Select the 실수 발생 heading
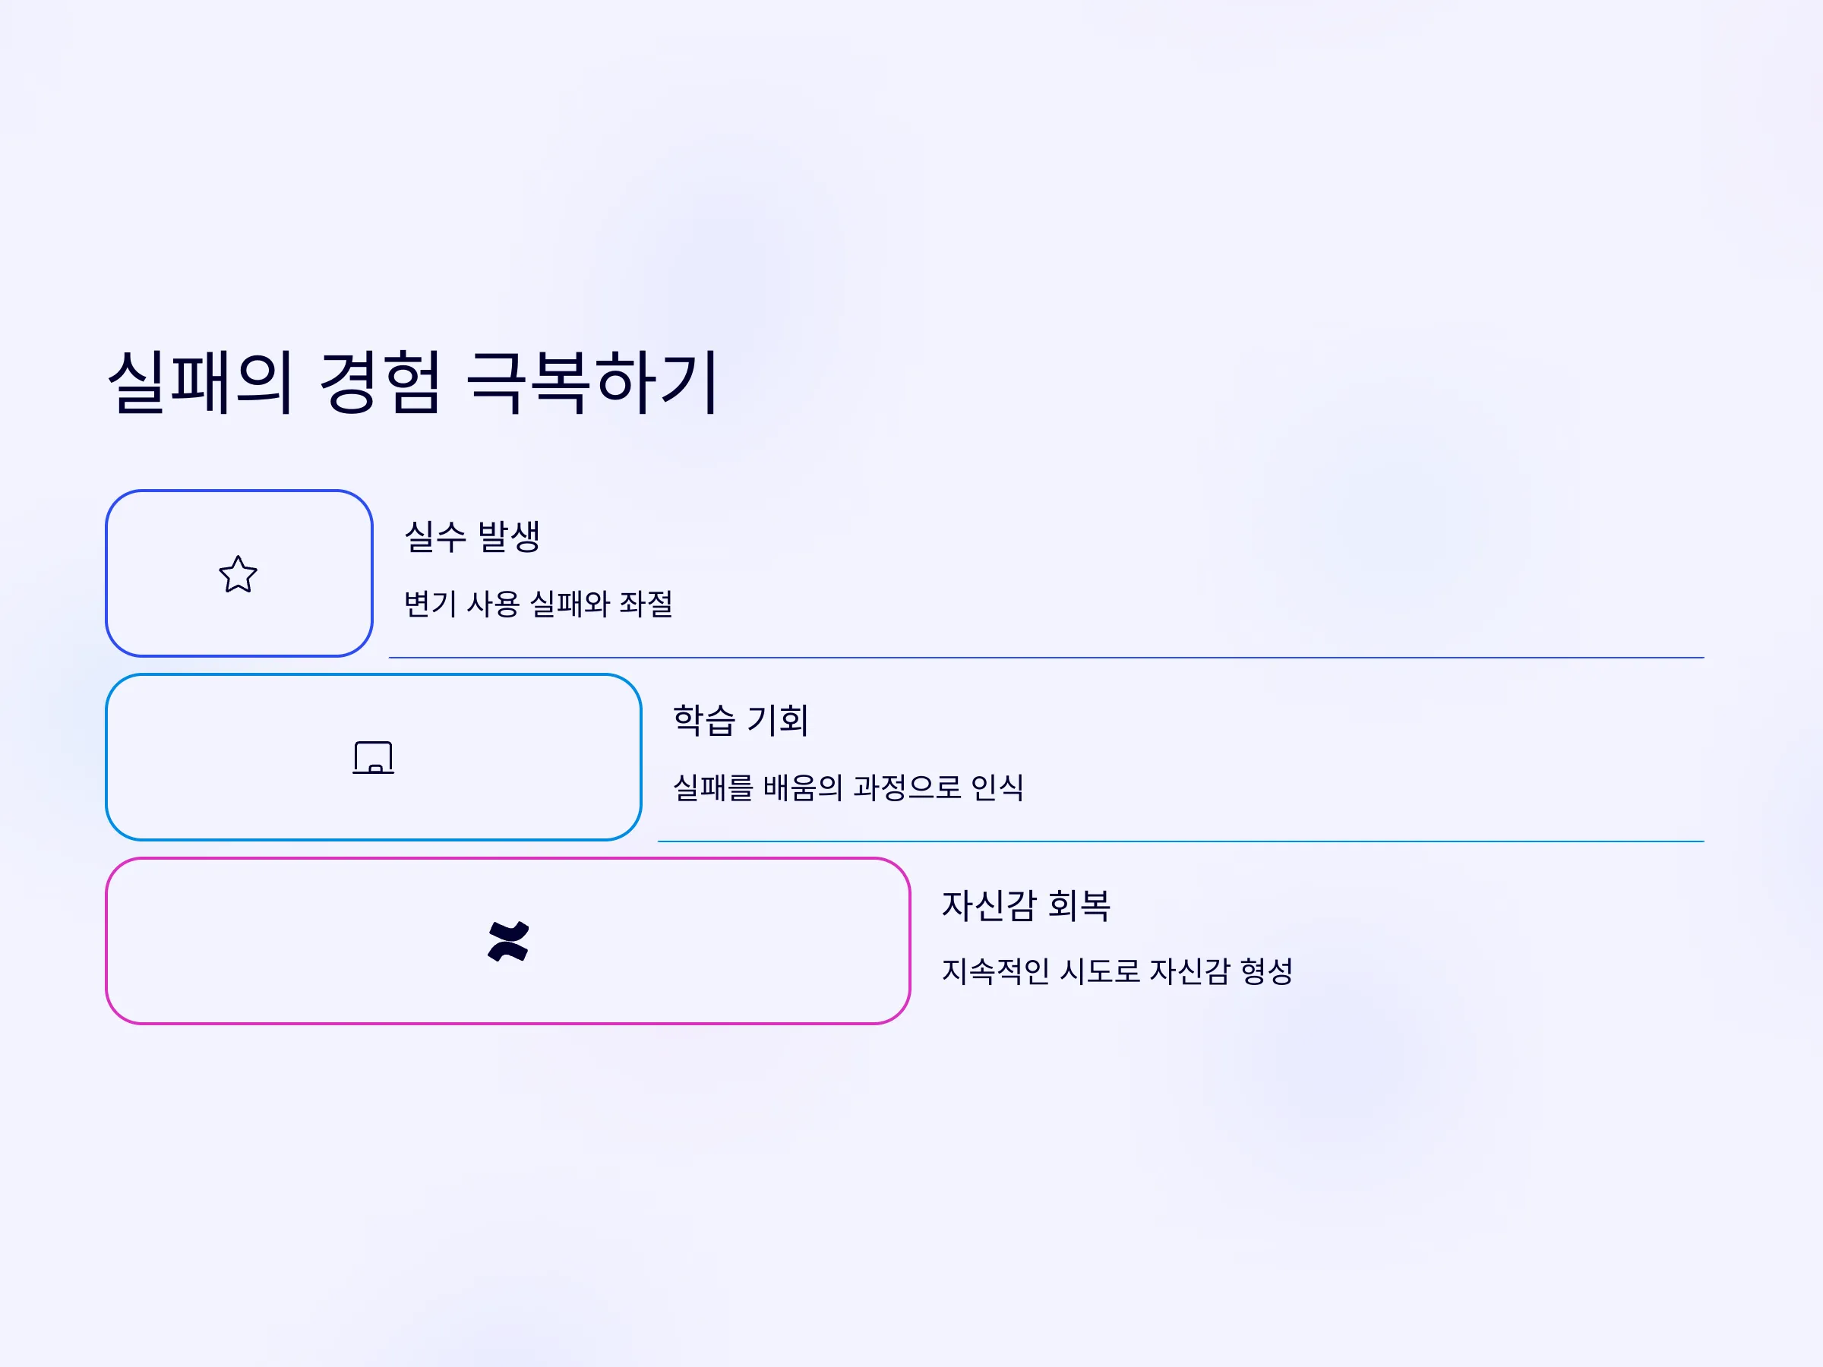Screen dimensions: 1823x1367 click(x=472, y=536)
